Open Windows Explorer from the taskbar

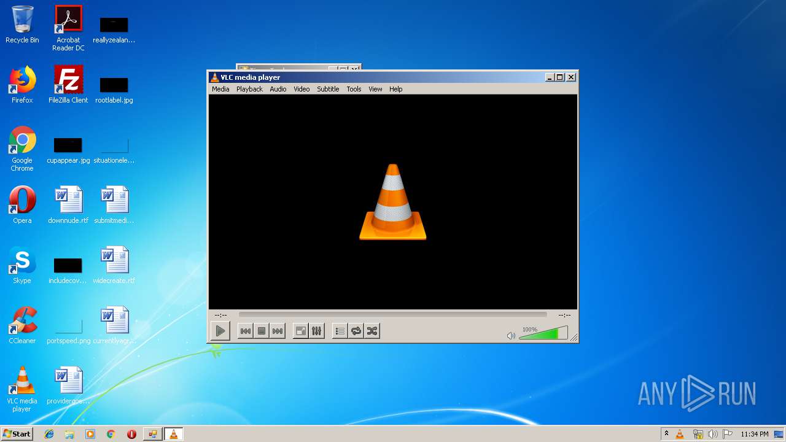tap(69, 434)
